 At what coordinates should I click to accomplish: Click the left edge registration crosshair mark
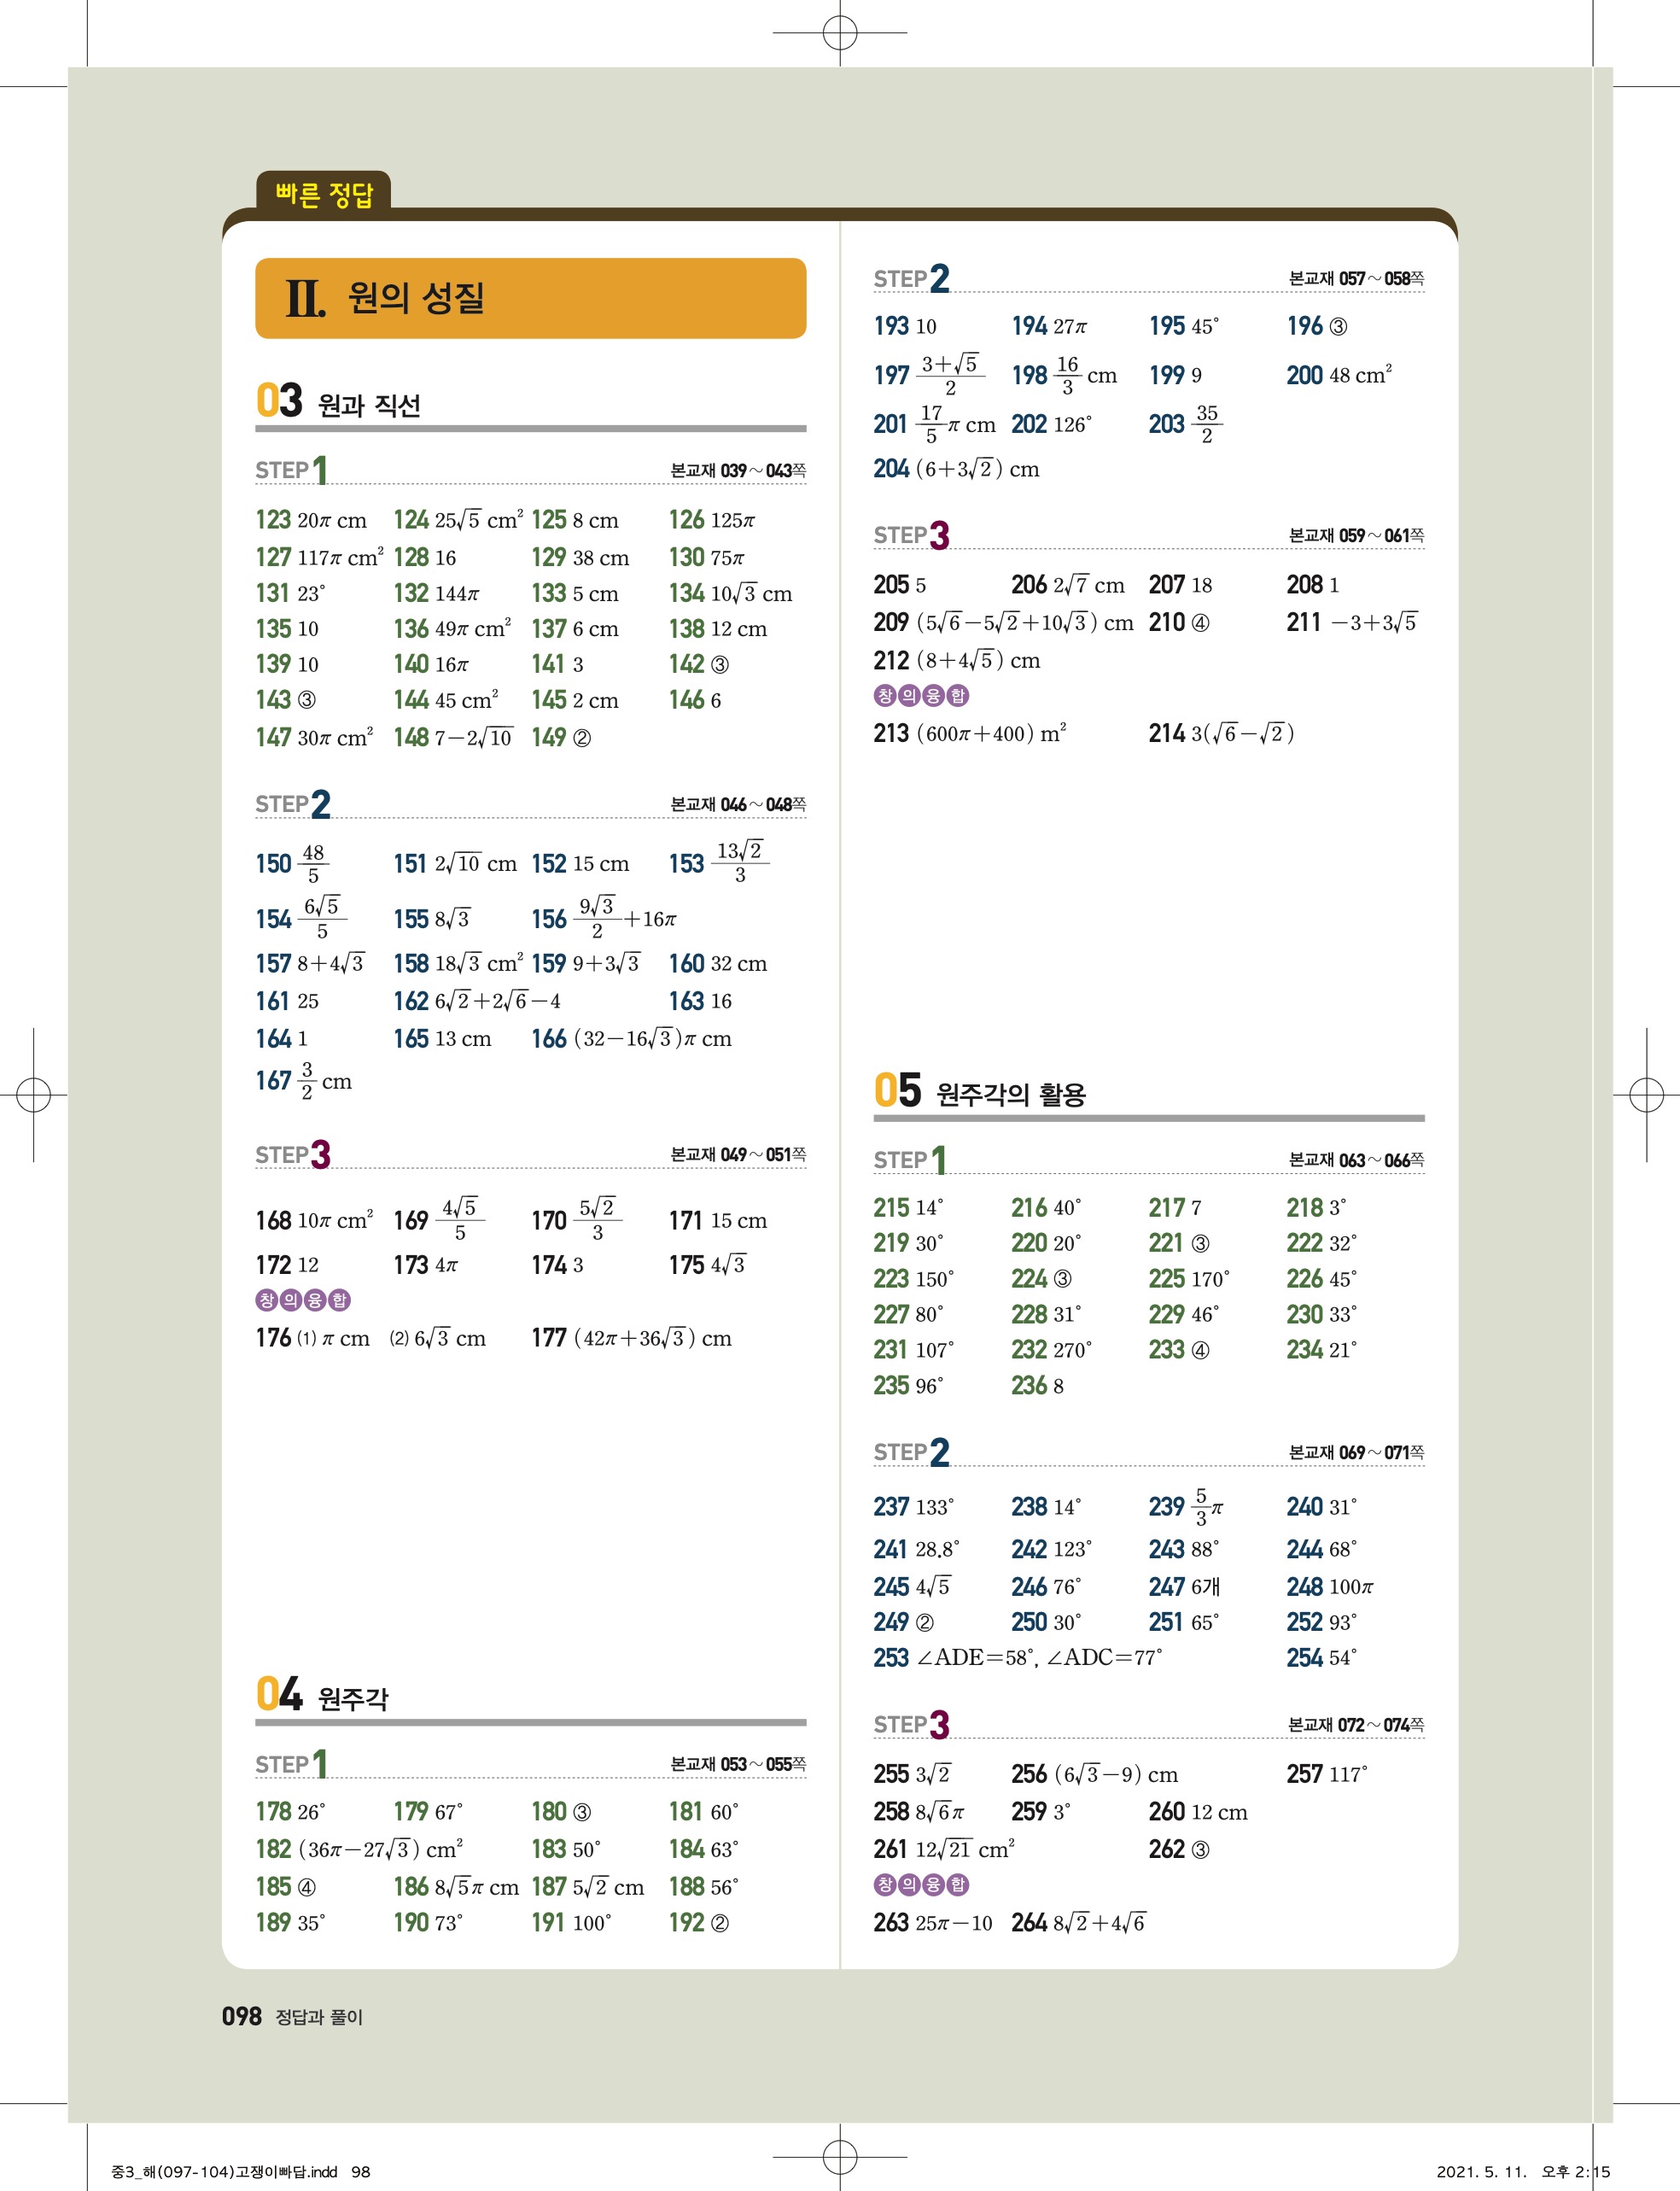coord(33,1095)
